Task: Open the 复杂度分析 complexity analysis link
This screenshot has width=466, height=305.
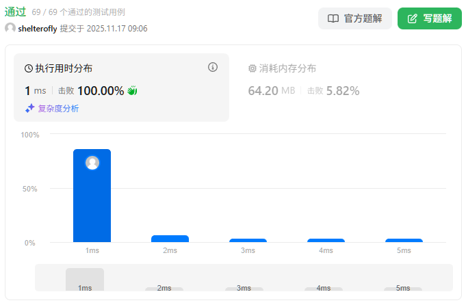Action: pos(57,108)
